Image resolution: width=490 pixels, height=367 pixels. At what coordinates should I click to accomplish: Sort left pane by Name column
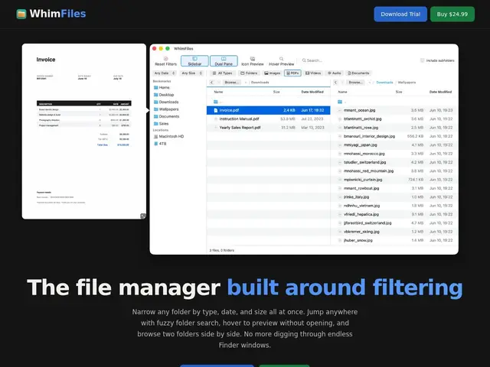[218, 92]
